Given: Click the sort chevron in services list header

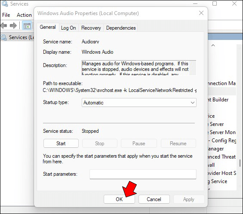Looking at the screenshot, I should pyautogui.click(x=213, y=46).
